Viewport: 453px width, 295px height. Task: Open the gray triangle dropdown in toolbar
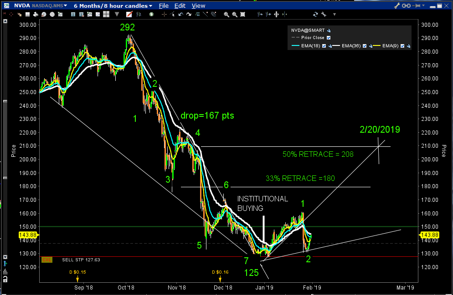[x=117, y=14]
